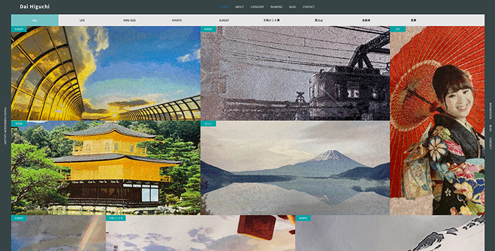Viewport: 495px width, 251px height.
Task: Open the CATEGORY menu item
Action: point(257,7)
